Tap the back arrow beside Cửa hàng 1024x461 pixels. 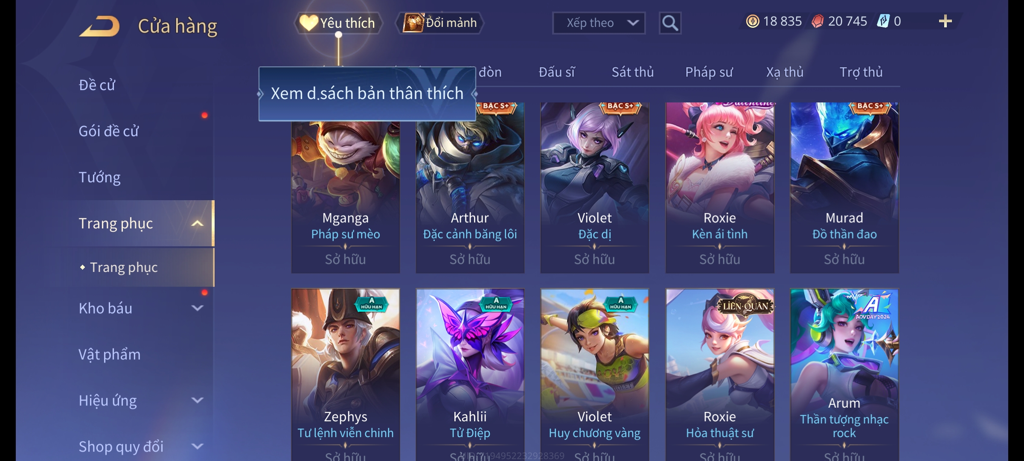click(x=99, y=26)
